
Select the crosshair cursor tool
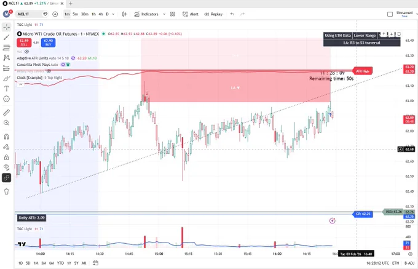(x=7, y=27)
